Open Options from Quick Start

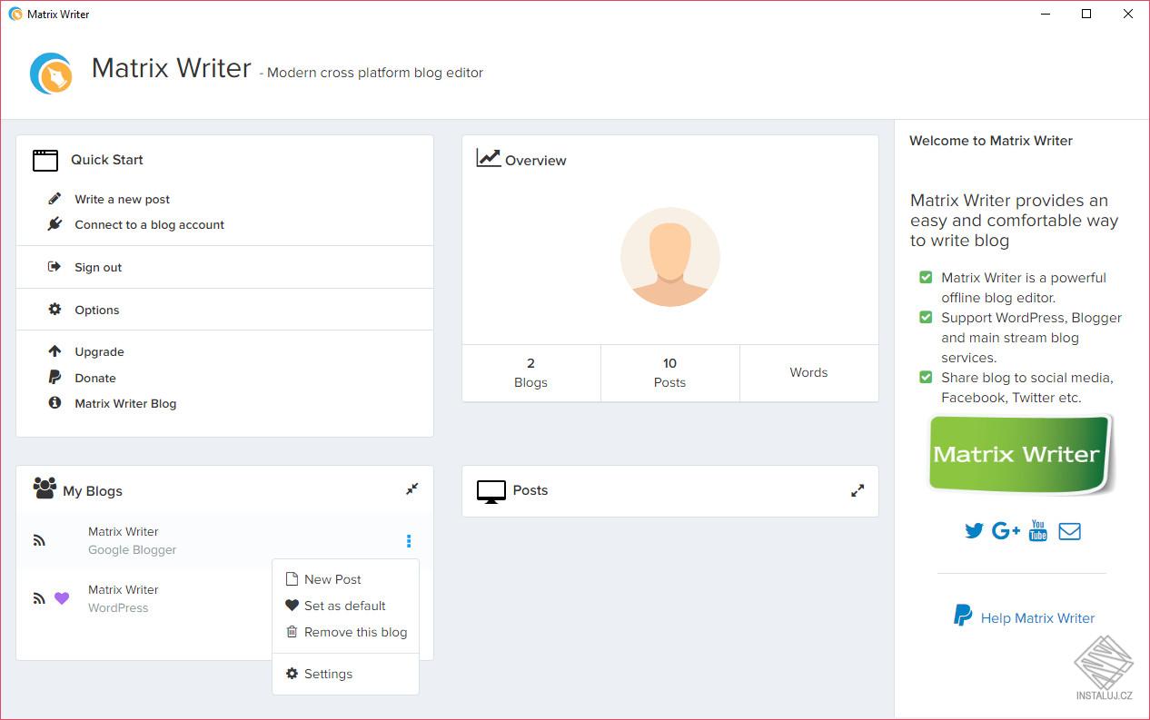click(97, 310)
